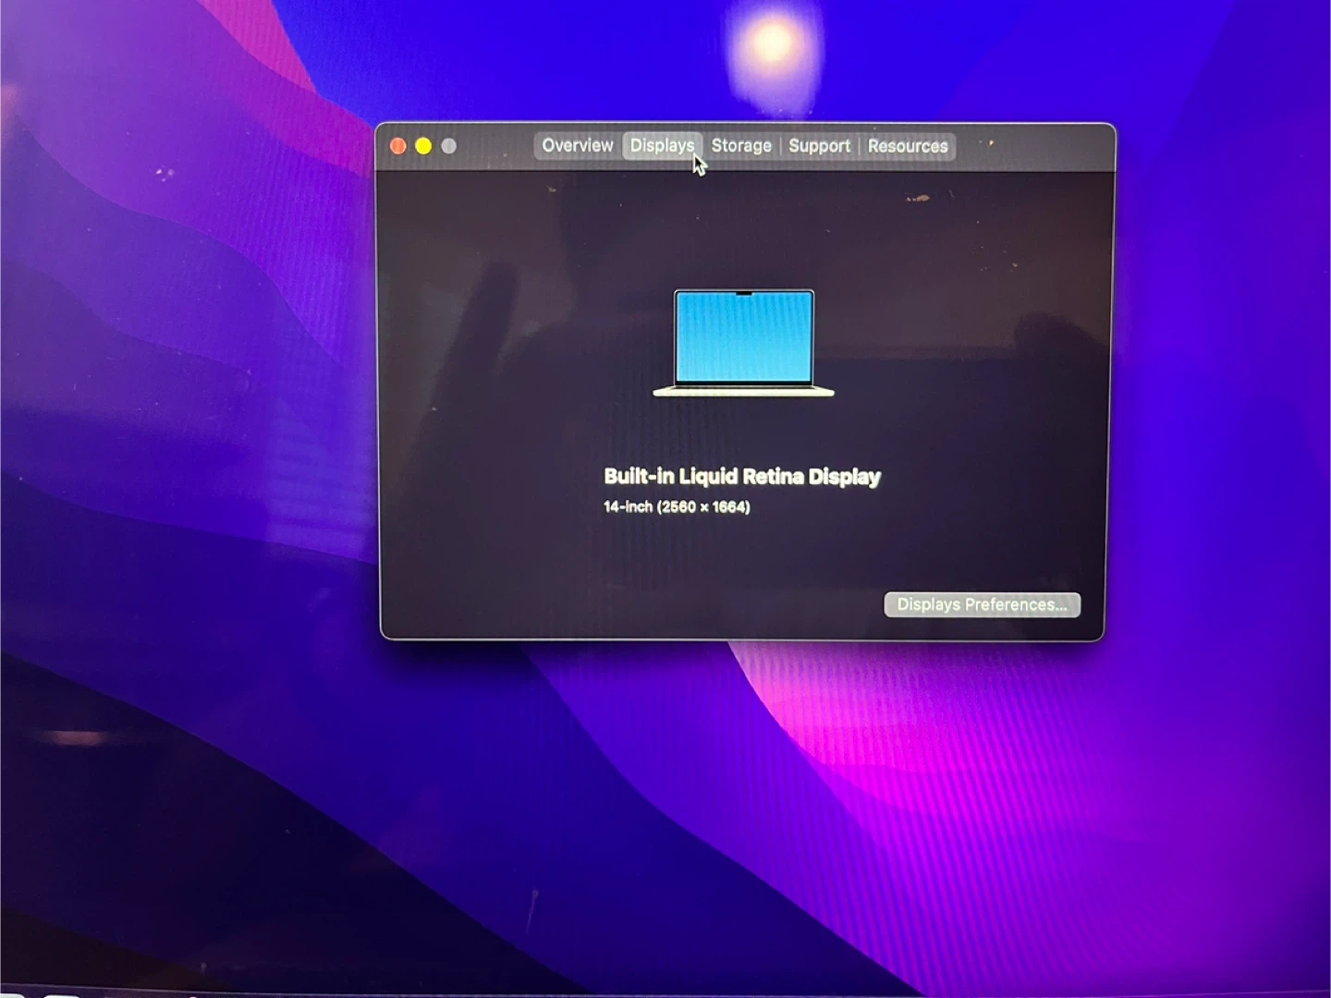Minimize window with the yellow button
The image size is (1331, 998).
pyautogui.click(x=423, y=146)
